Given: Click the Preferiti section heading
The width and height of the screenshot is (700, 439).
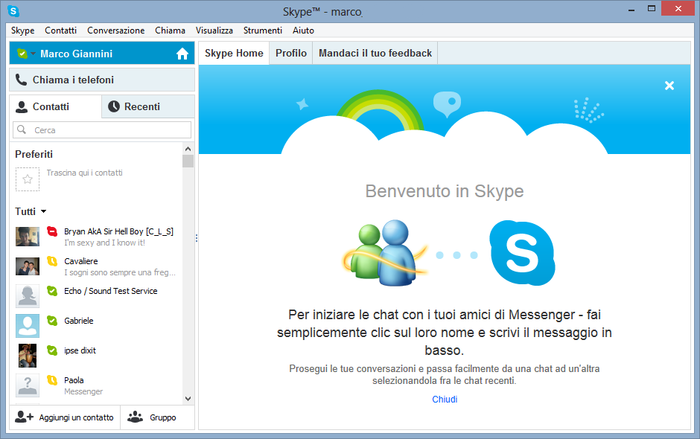Looking at the screenshot, I should [34, 154].
